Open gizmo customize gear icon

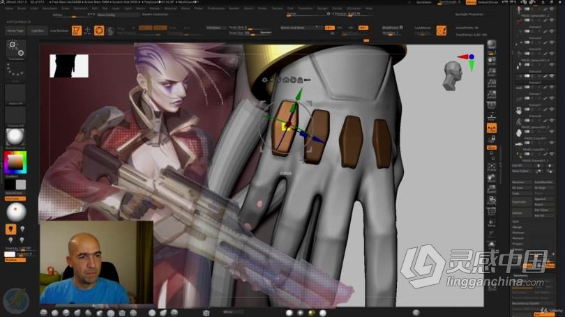pyautogui.click(x=265, y=80)
